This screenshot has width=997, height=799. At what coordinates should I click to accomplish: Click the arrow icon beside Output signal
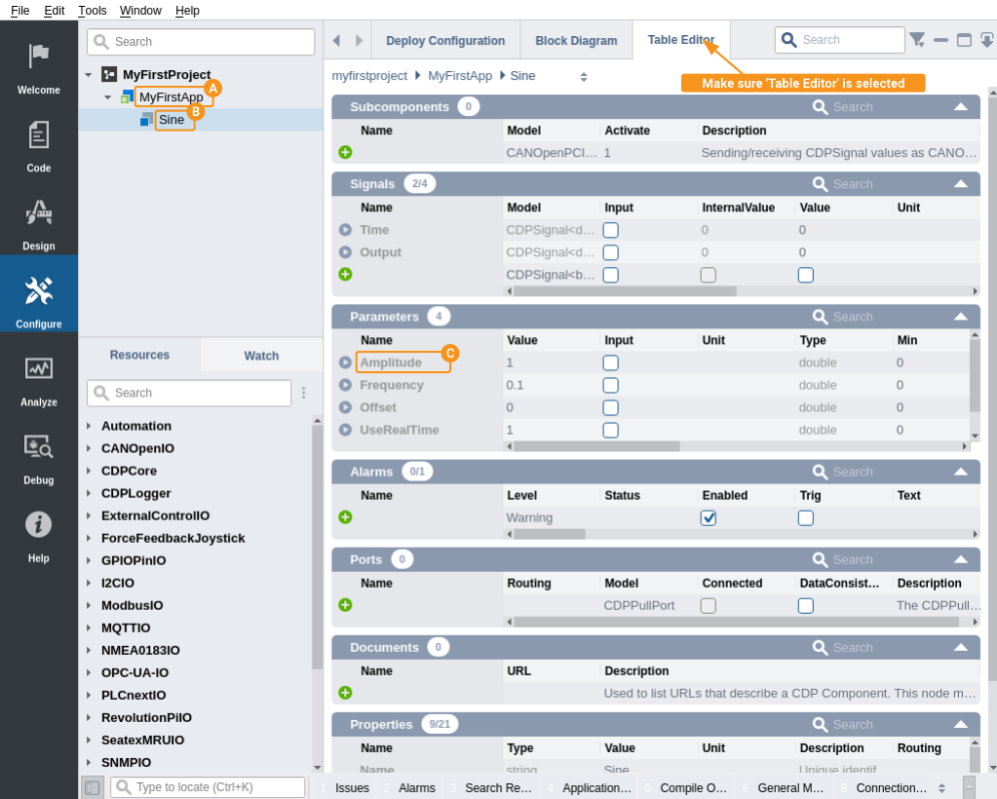pyautogui.click(x=345, y=251)
